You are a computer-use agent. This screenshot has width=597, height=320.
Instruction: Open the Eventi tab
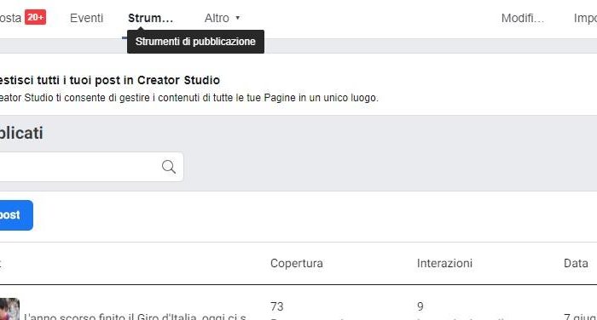(x=86, y=18)
